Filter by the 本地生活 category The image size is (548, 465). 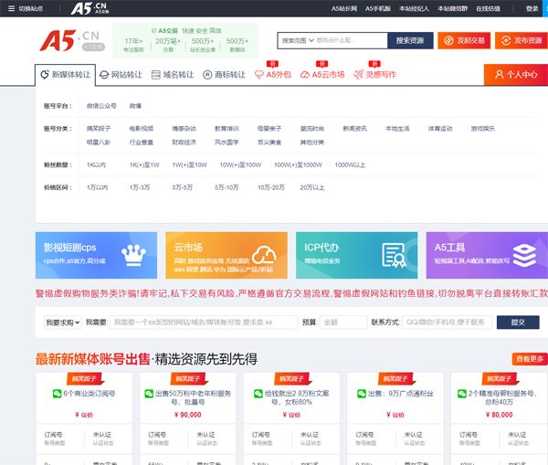point(397,129)
